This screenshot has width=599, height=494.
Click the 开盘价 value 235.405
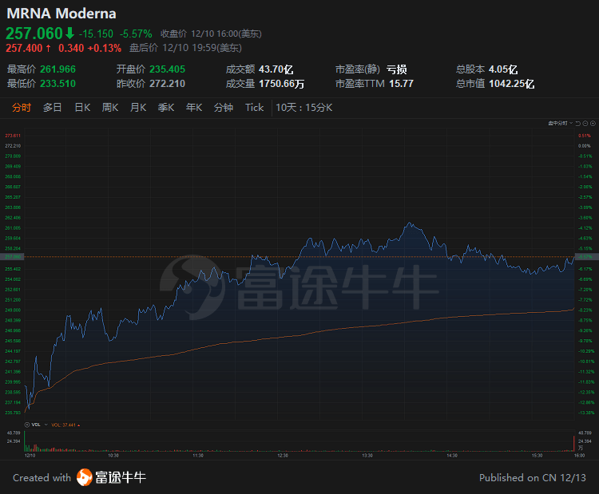(168, 69)
